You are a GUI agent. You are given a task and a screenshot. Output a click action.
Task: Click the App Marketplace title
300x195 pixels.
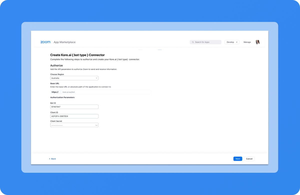tap(64, 42)
